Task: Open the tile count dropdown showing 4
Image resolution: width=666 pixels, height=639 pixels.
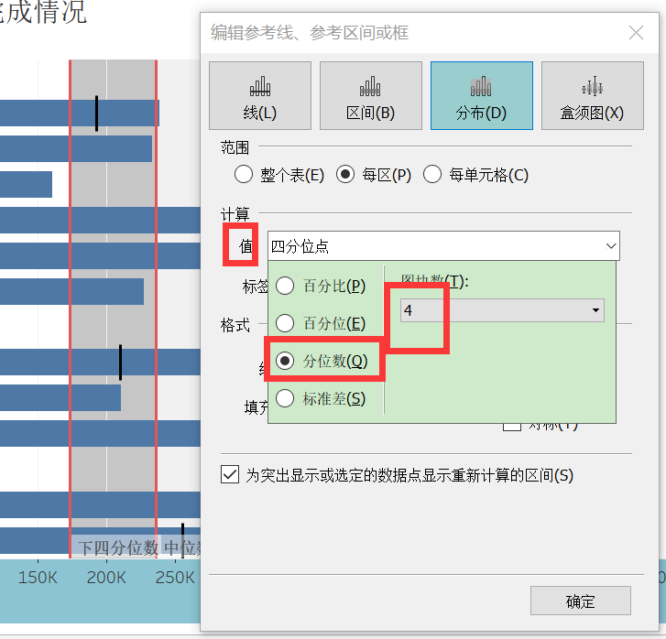Action: click(x=502, y=310)
